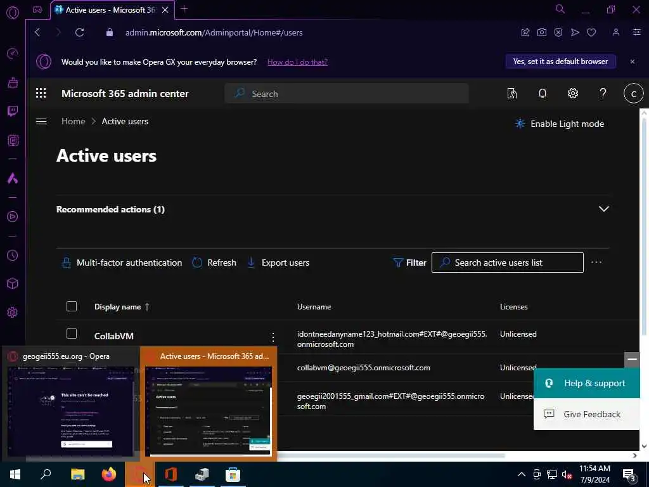Click the browser address bar URL
The height and width of the screenshot is (487, 649).
pyautogui.click(x=214, y=32)
